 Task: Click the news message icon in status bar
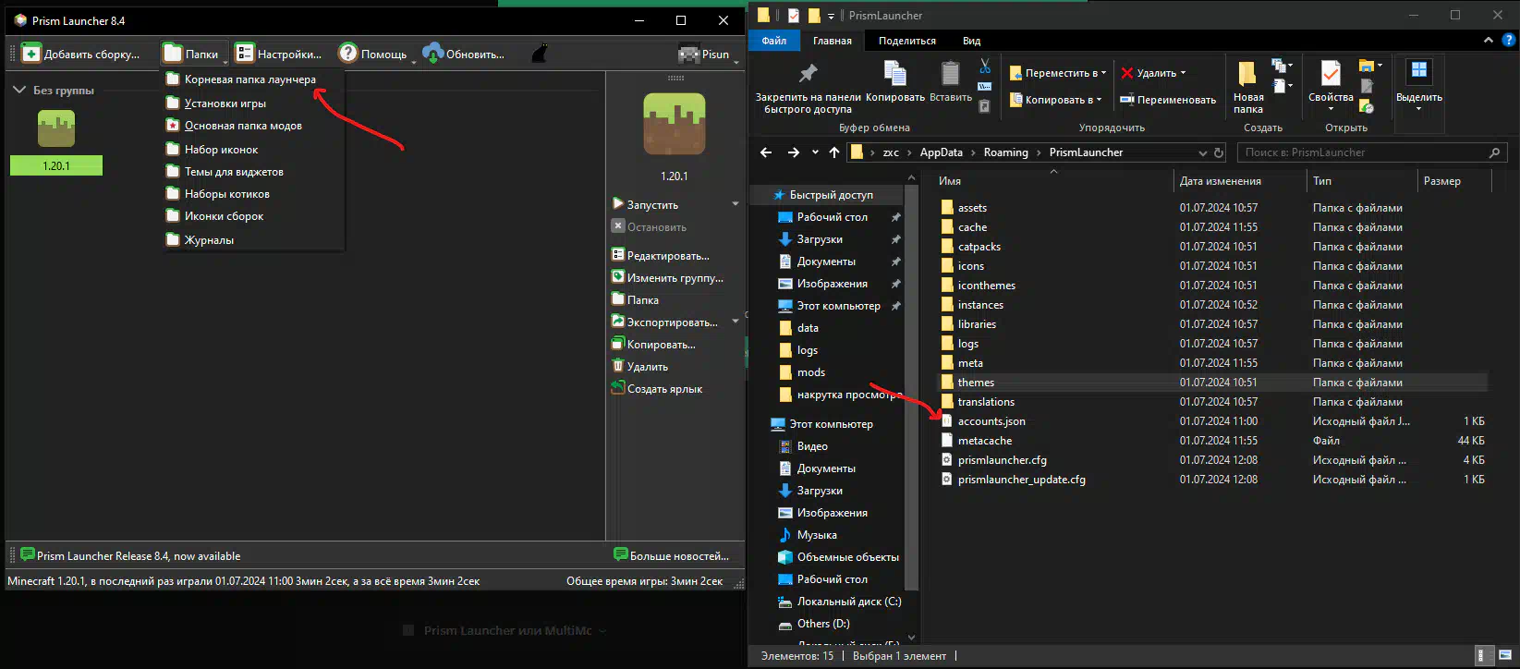tap(28, 555)
